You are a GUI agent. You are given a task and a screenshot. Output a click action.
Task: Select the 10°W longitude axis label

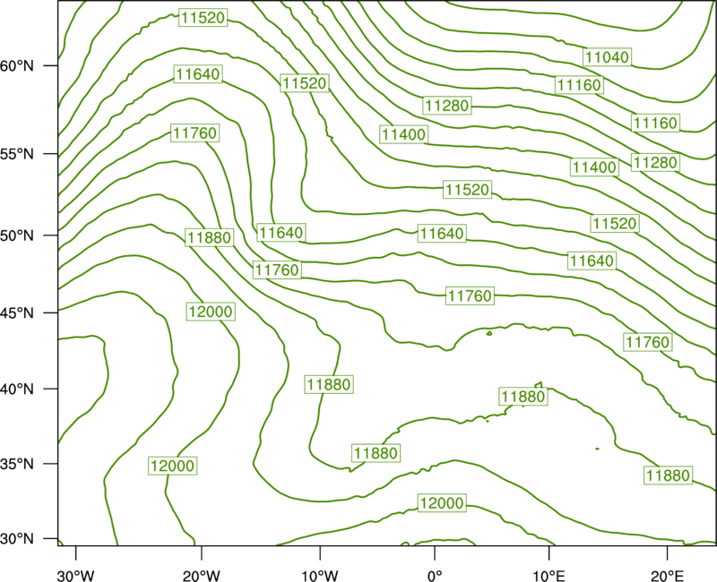[x=320, y=576]
